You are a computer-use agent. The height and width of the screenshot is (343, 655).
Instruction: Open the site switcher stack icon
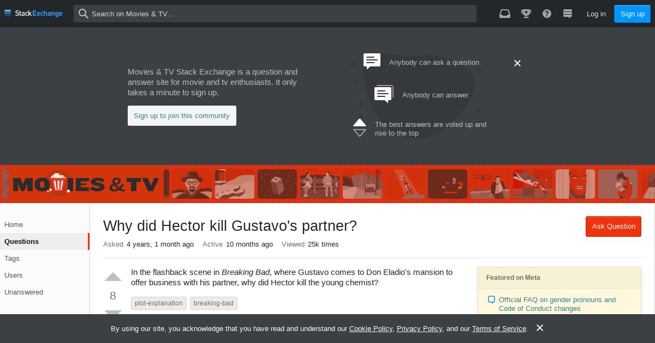568,14
